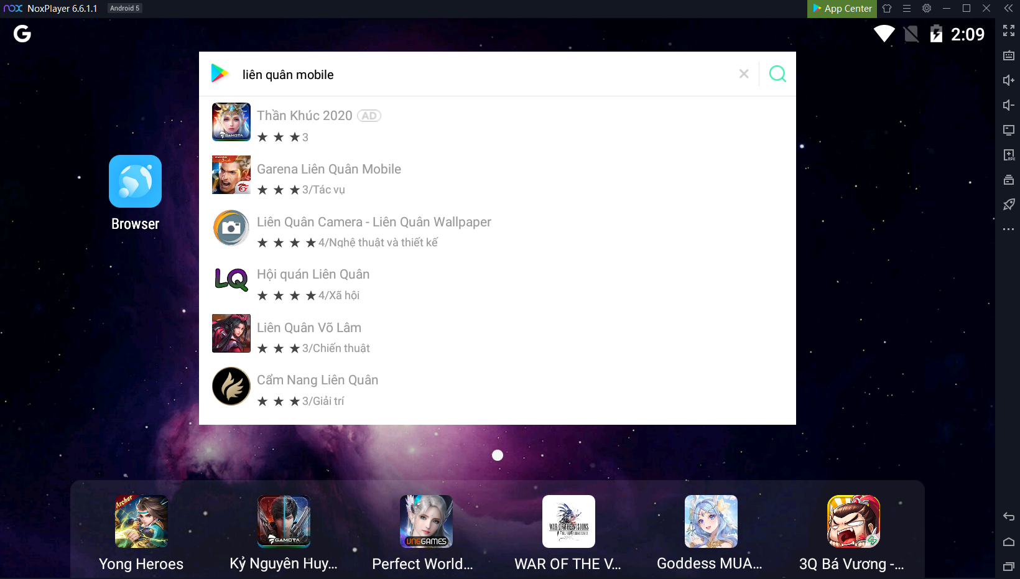Open App Center button
The width and height of the screenshot is (1020, 579).
coord(841,9)
